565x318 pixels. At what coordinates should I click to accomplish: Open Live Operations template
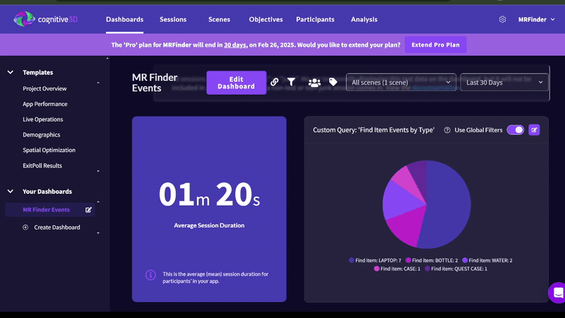(x=43, y=119)
